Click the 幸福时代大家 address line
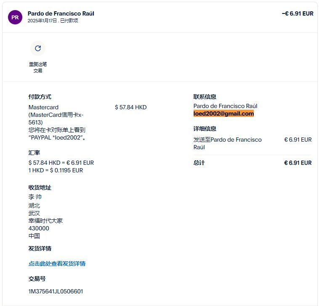This screenshot has width=319, height=306. 45,221
